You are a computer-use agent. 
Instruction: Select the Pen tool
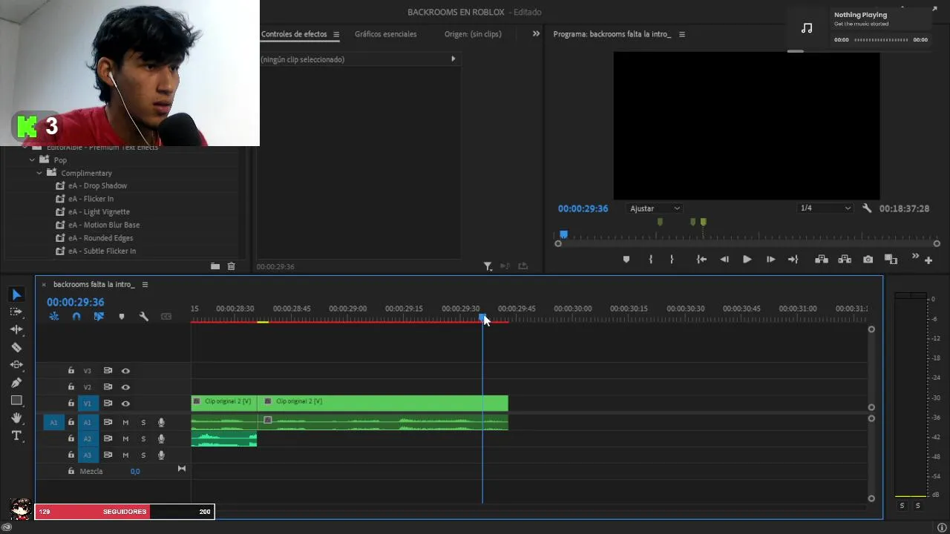(16, 383)
